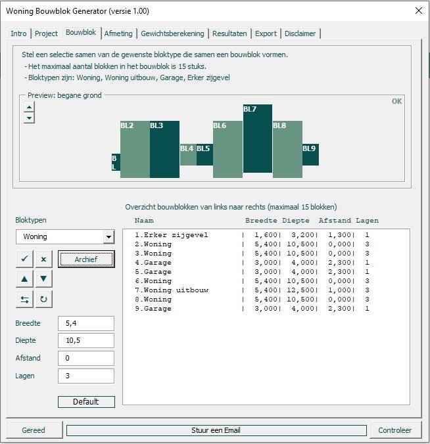Click the Controleer button
This screenshot has width=430, height=444.
point(394,430)
